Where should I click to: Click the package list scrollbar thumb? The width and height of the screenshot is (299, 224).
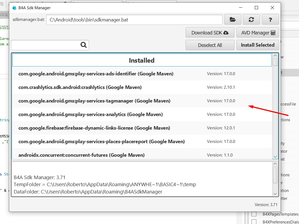click(275, 62)
